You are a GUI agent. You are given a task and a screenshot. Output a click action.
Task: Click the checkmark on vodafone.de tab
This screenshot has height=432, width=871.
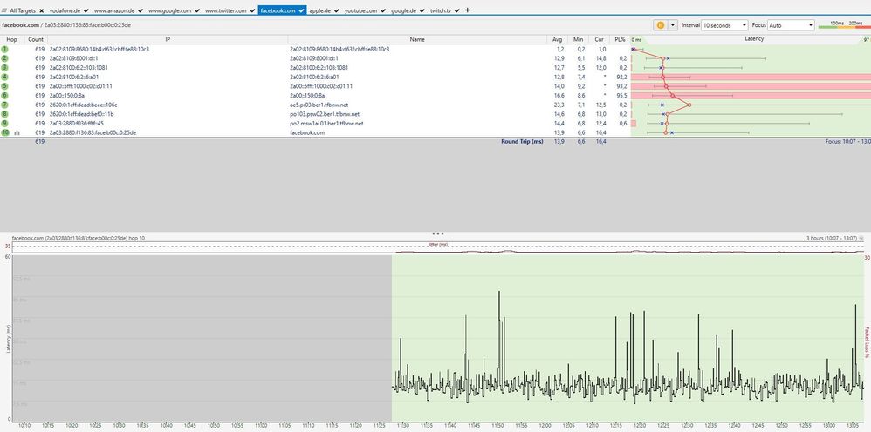pyautogui.click(x=86, y=10)
